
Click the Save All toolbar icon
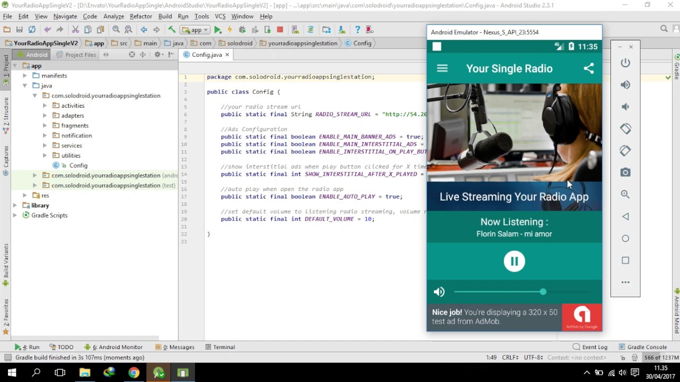20,30
